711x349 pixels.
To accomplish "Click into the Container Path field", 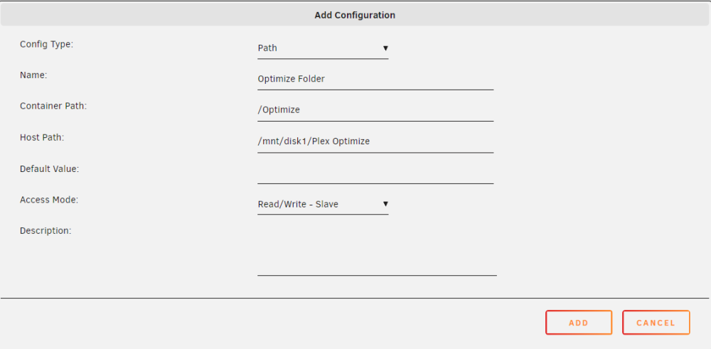I will [x=375, y=110].
